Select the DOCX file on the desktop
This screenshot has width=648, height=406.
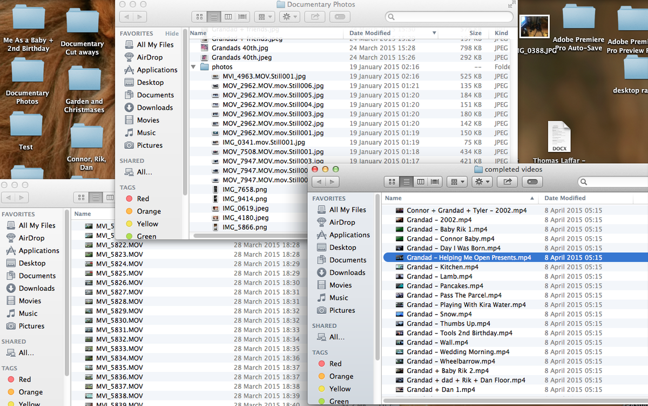point(559,137)
